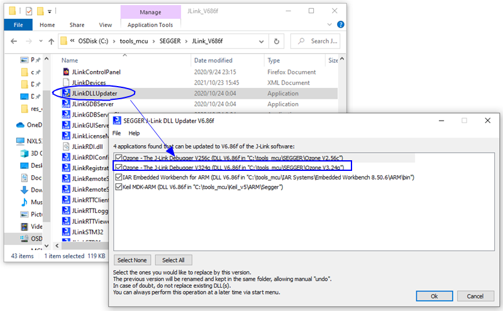This screenshot has height=311, width=503.
Task: Select JLinkRTTClient application icon
Action: 66,200
